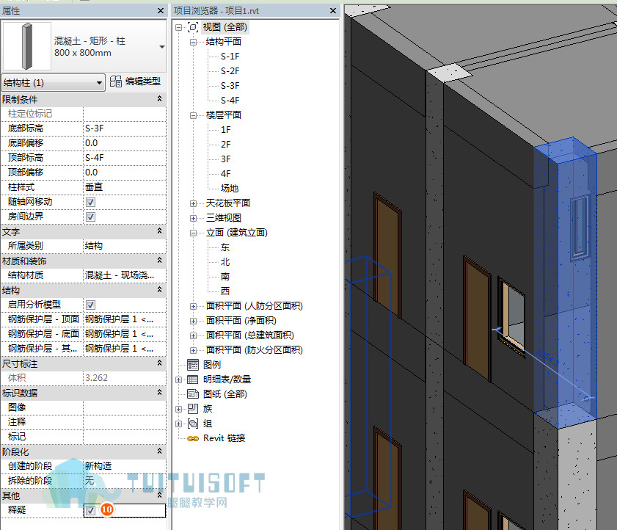Viewport: 617px width, 530px height.
Task: Click the 图纸 (全部) sheets icon
Action: tap(193, 394)
